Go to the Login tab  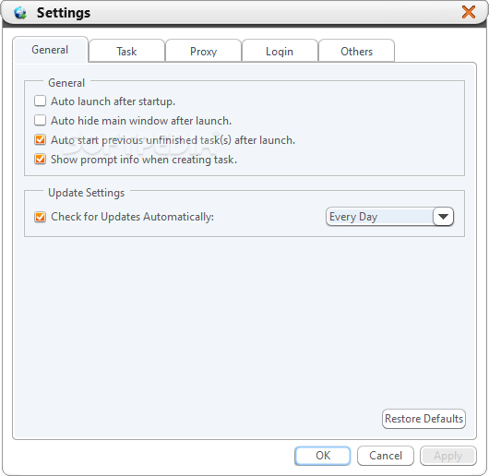[280, 51]
